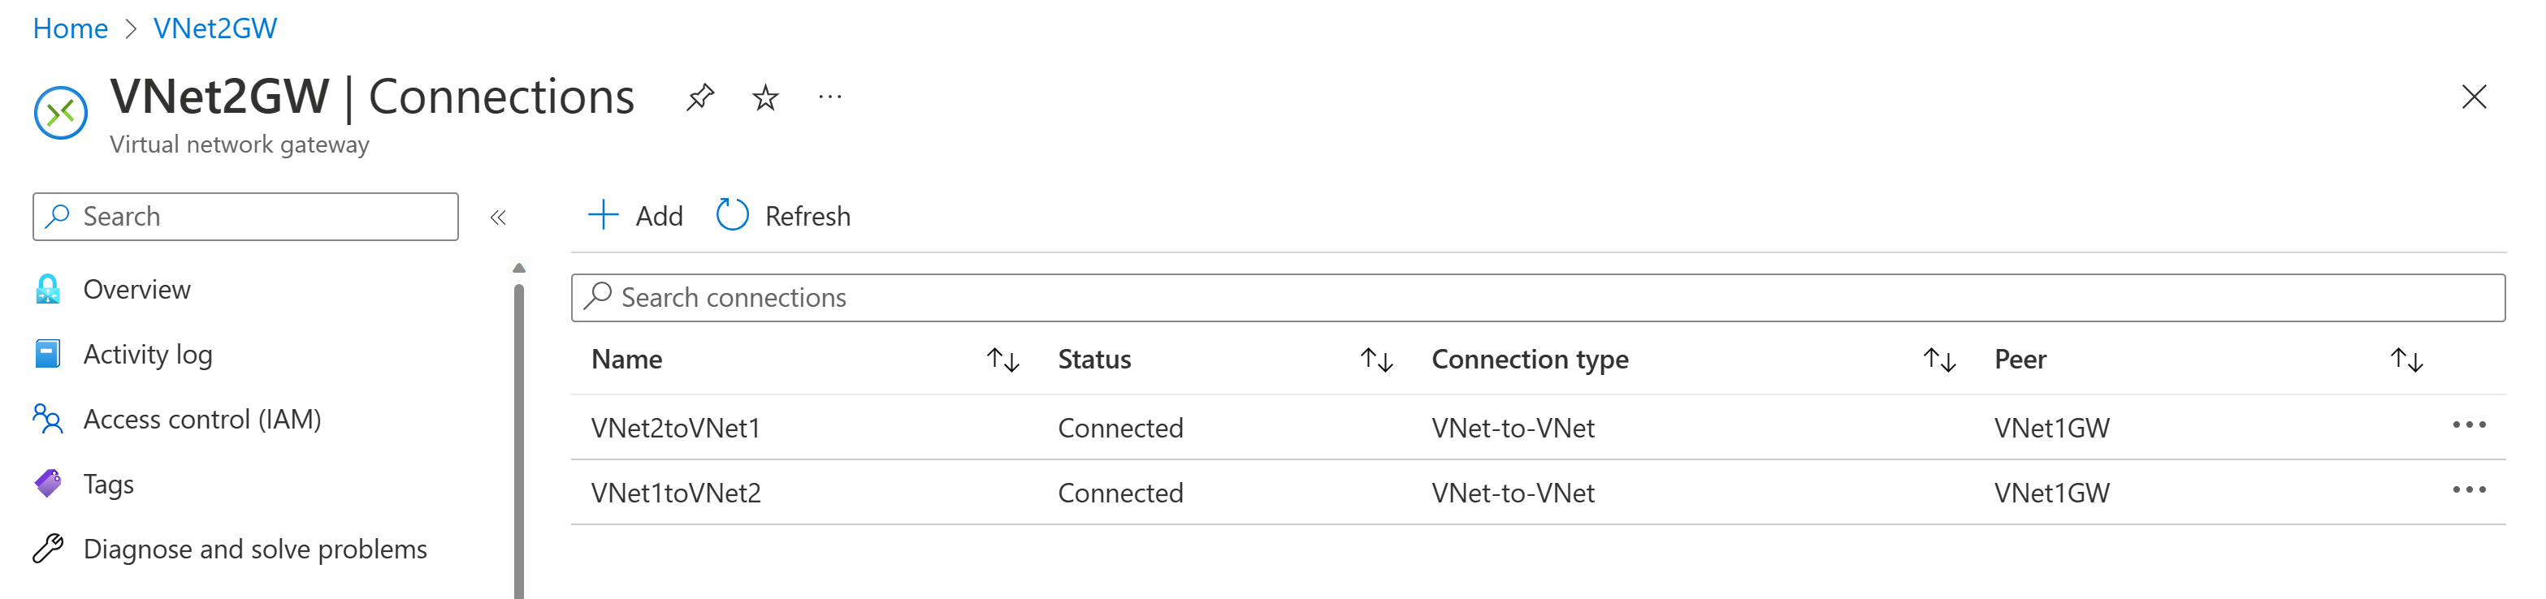
Task: Navigate to Home via the breadcrumb
Action: pyautogui.click(x=70, y=28)
